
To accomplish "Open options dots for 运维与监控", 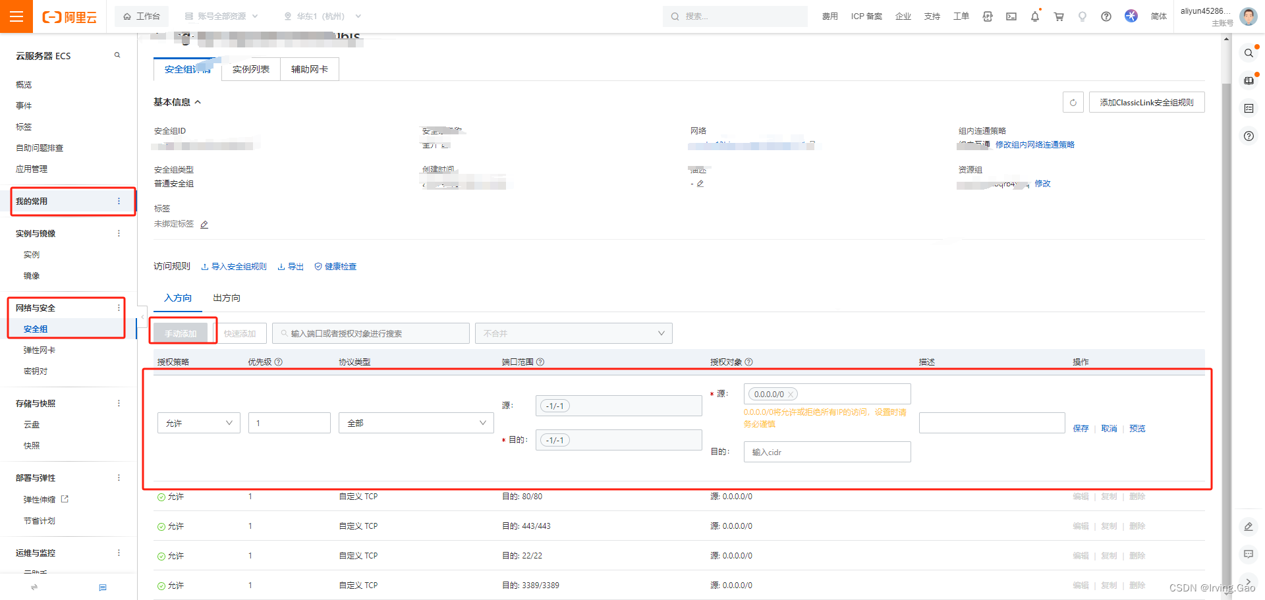I will coord(119,553).
